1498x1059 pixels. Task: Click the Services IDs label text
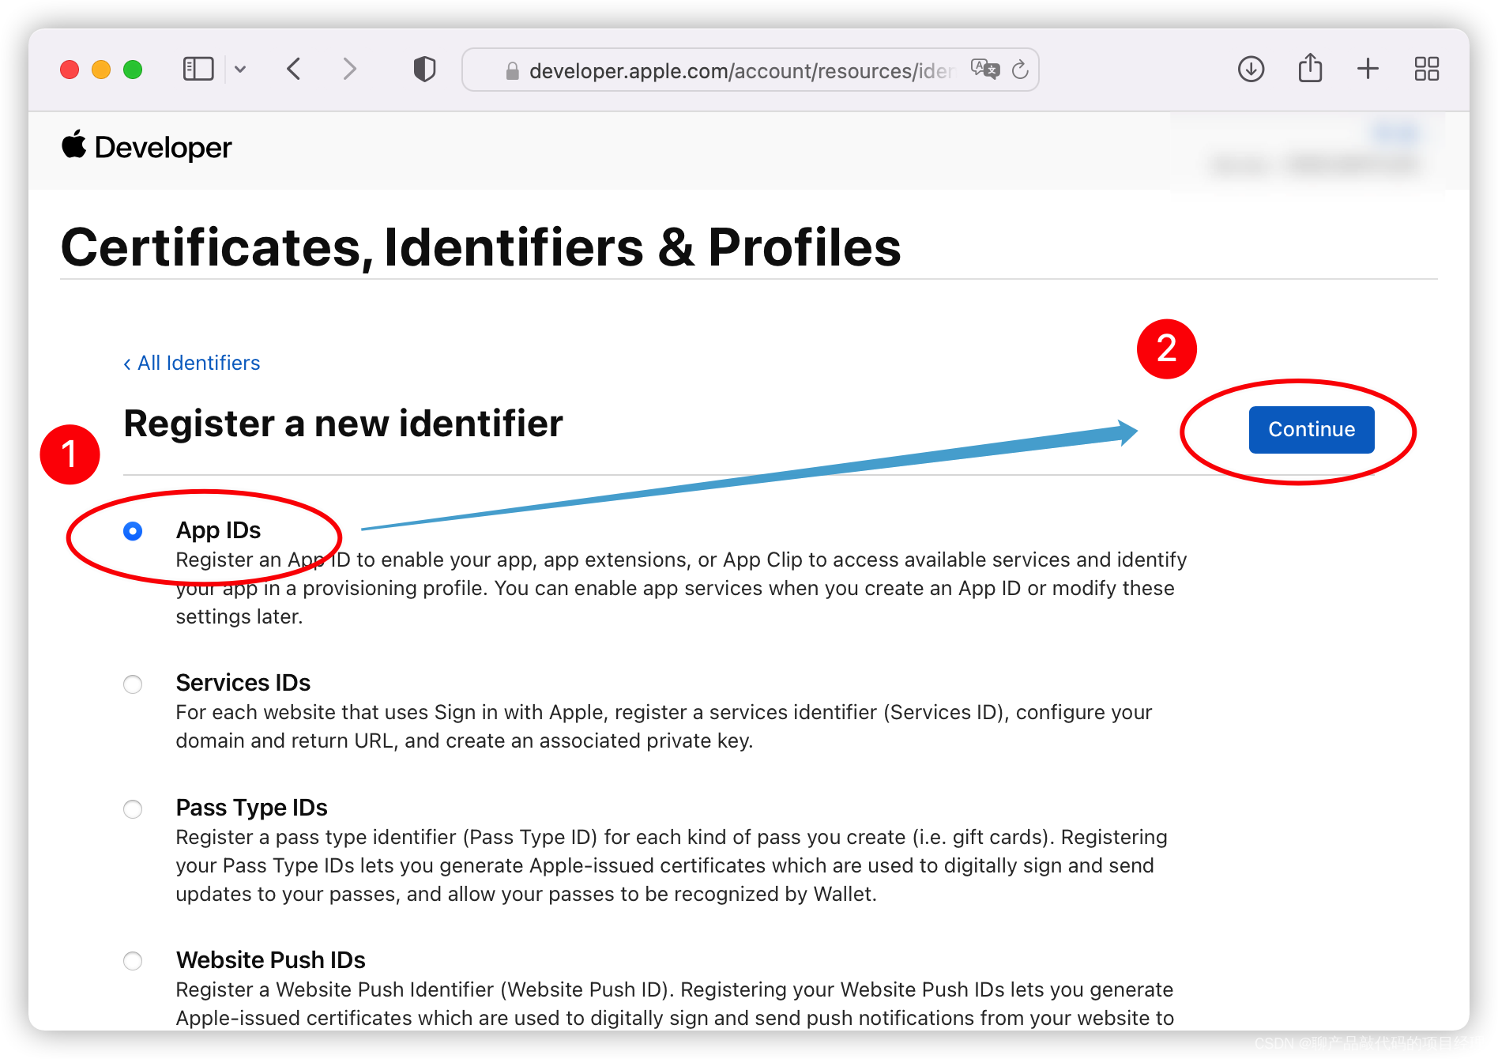pos(243,683)
